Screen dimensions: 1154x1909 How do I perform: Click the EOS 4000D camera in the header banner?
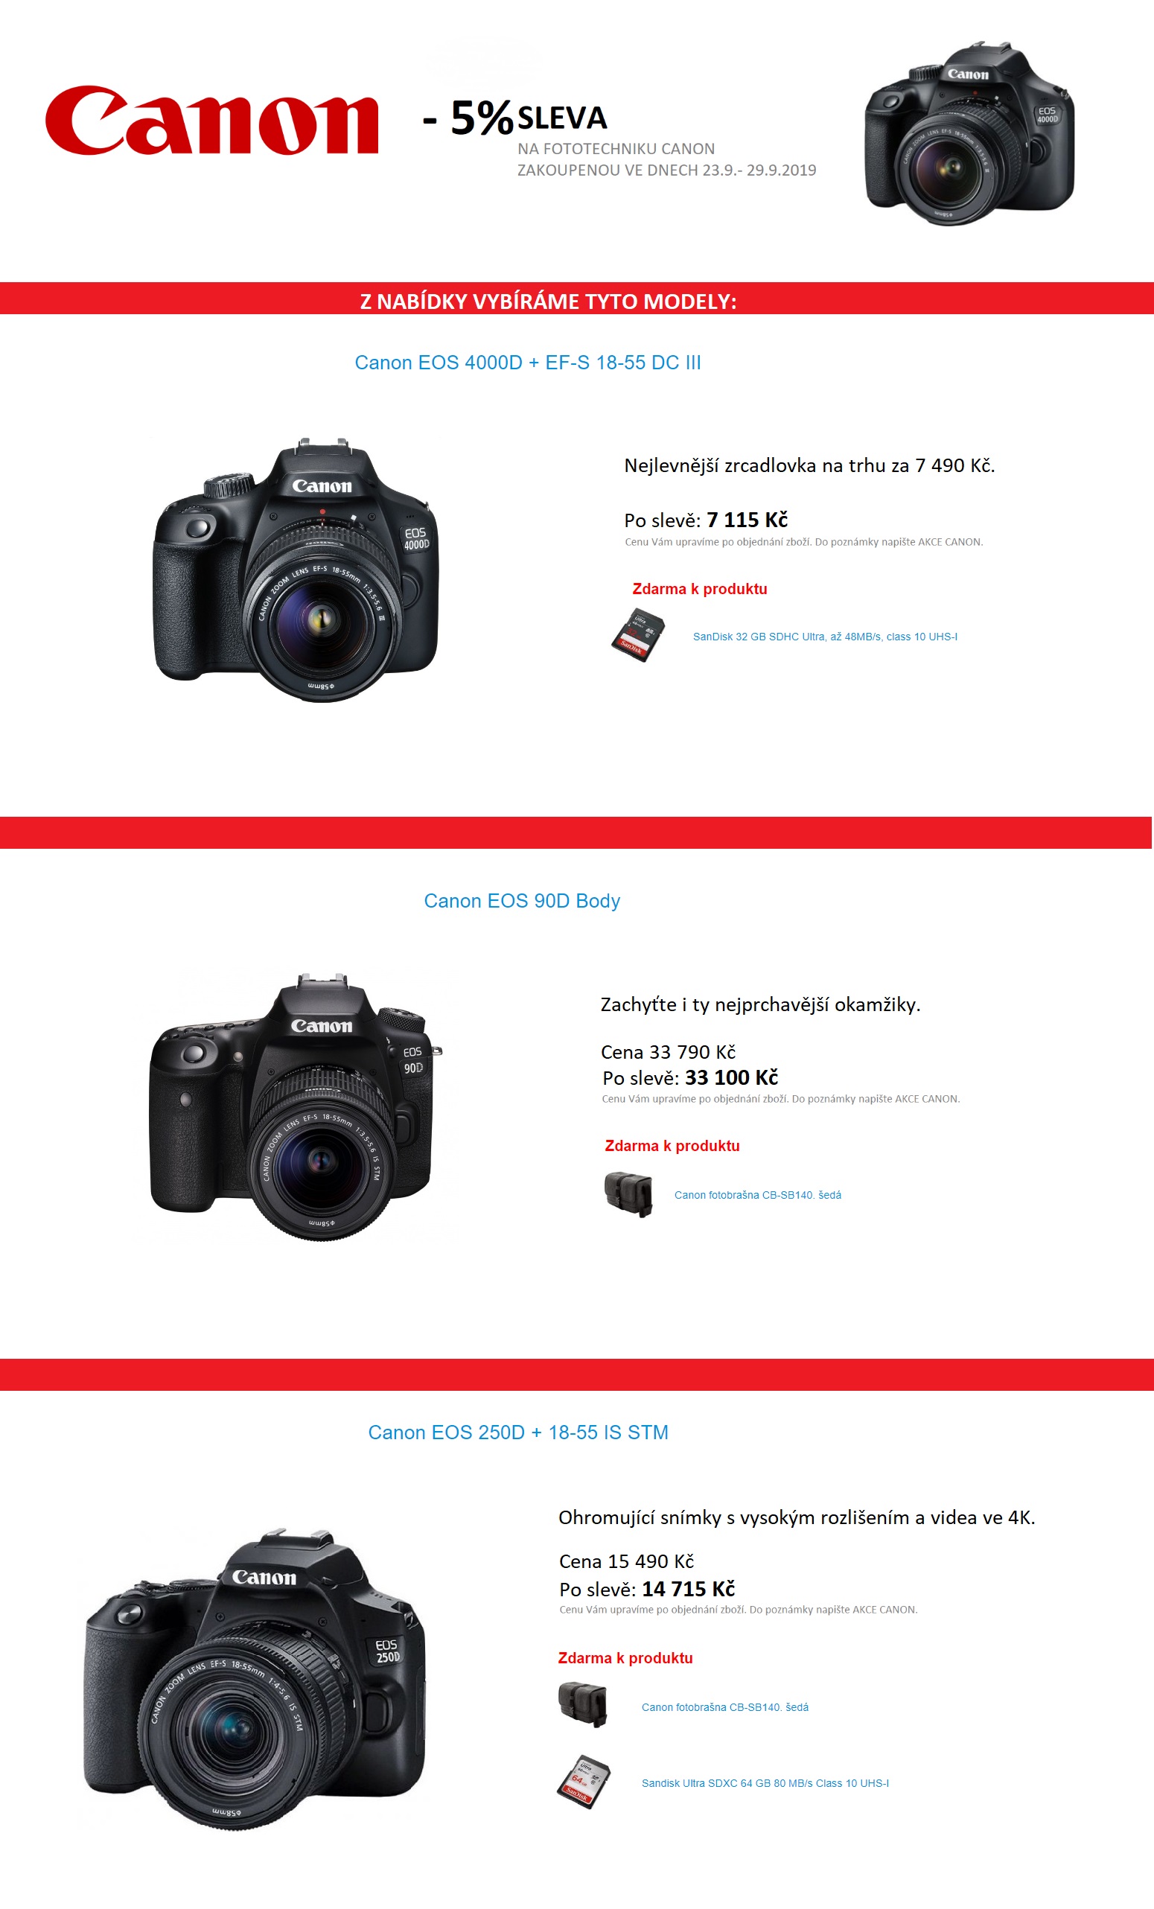969,134
